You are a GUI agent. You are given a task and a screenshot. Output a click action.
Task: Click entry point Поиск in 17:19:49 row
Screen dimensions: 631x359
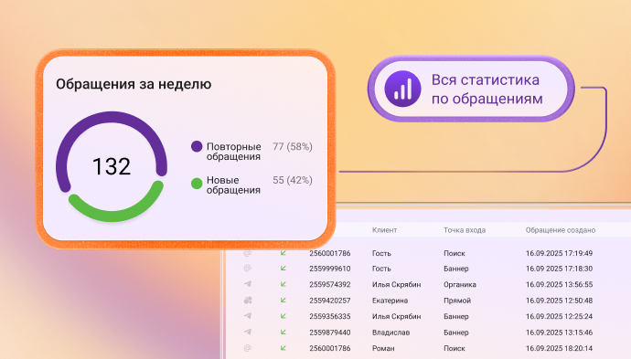click(x=455, y=253)
